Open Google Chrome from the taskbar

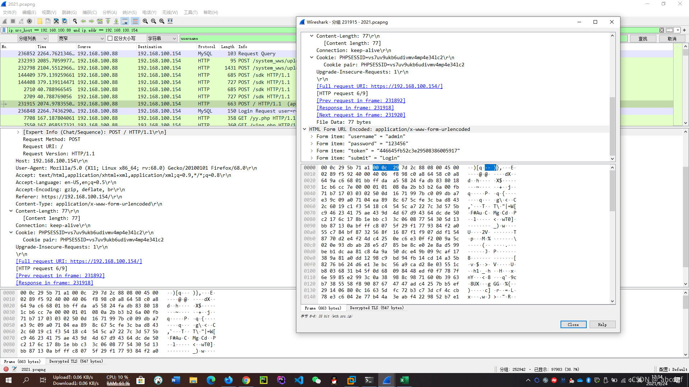246,380
